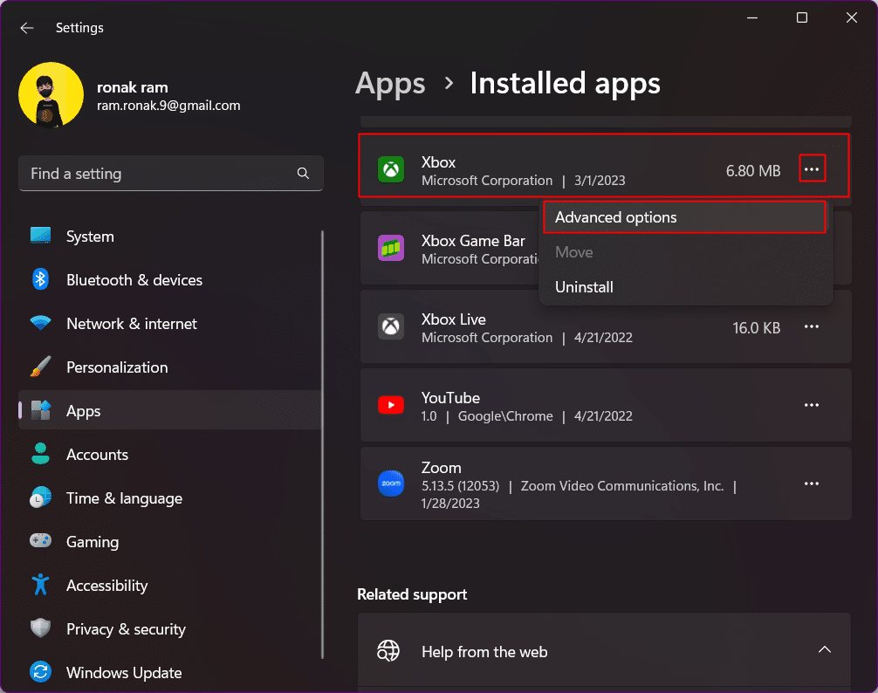878x693 pixels.
Task: Open the three-dots menu for YouTube
Action: [x=812, y=405]
